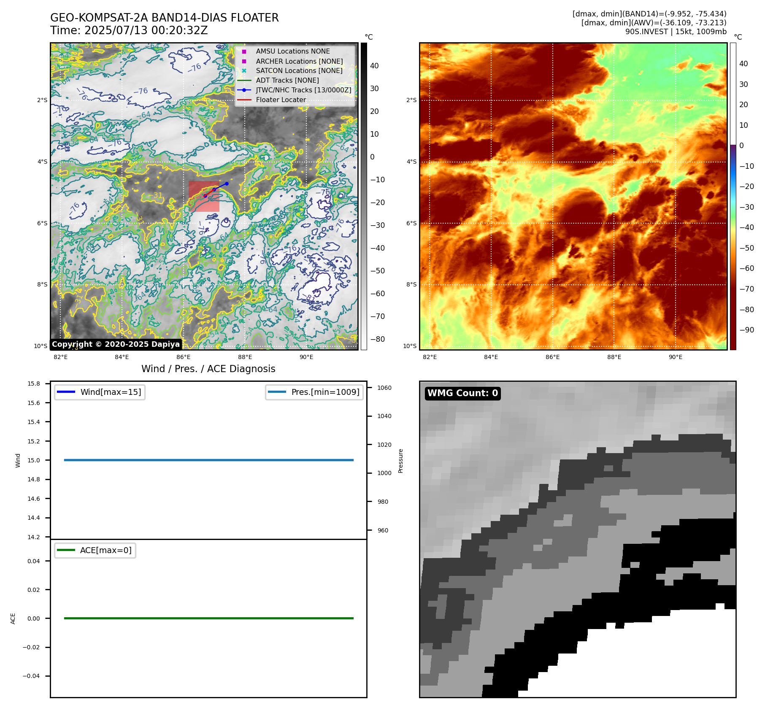Click the '90°E' longitude label on the right map
This screenshot has width=765, height=713.
point(676,357)
